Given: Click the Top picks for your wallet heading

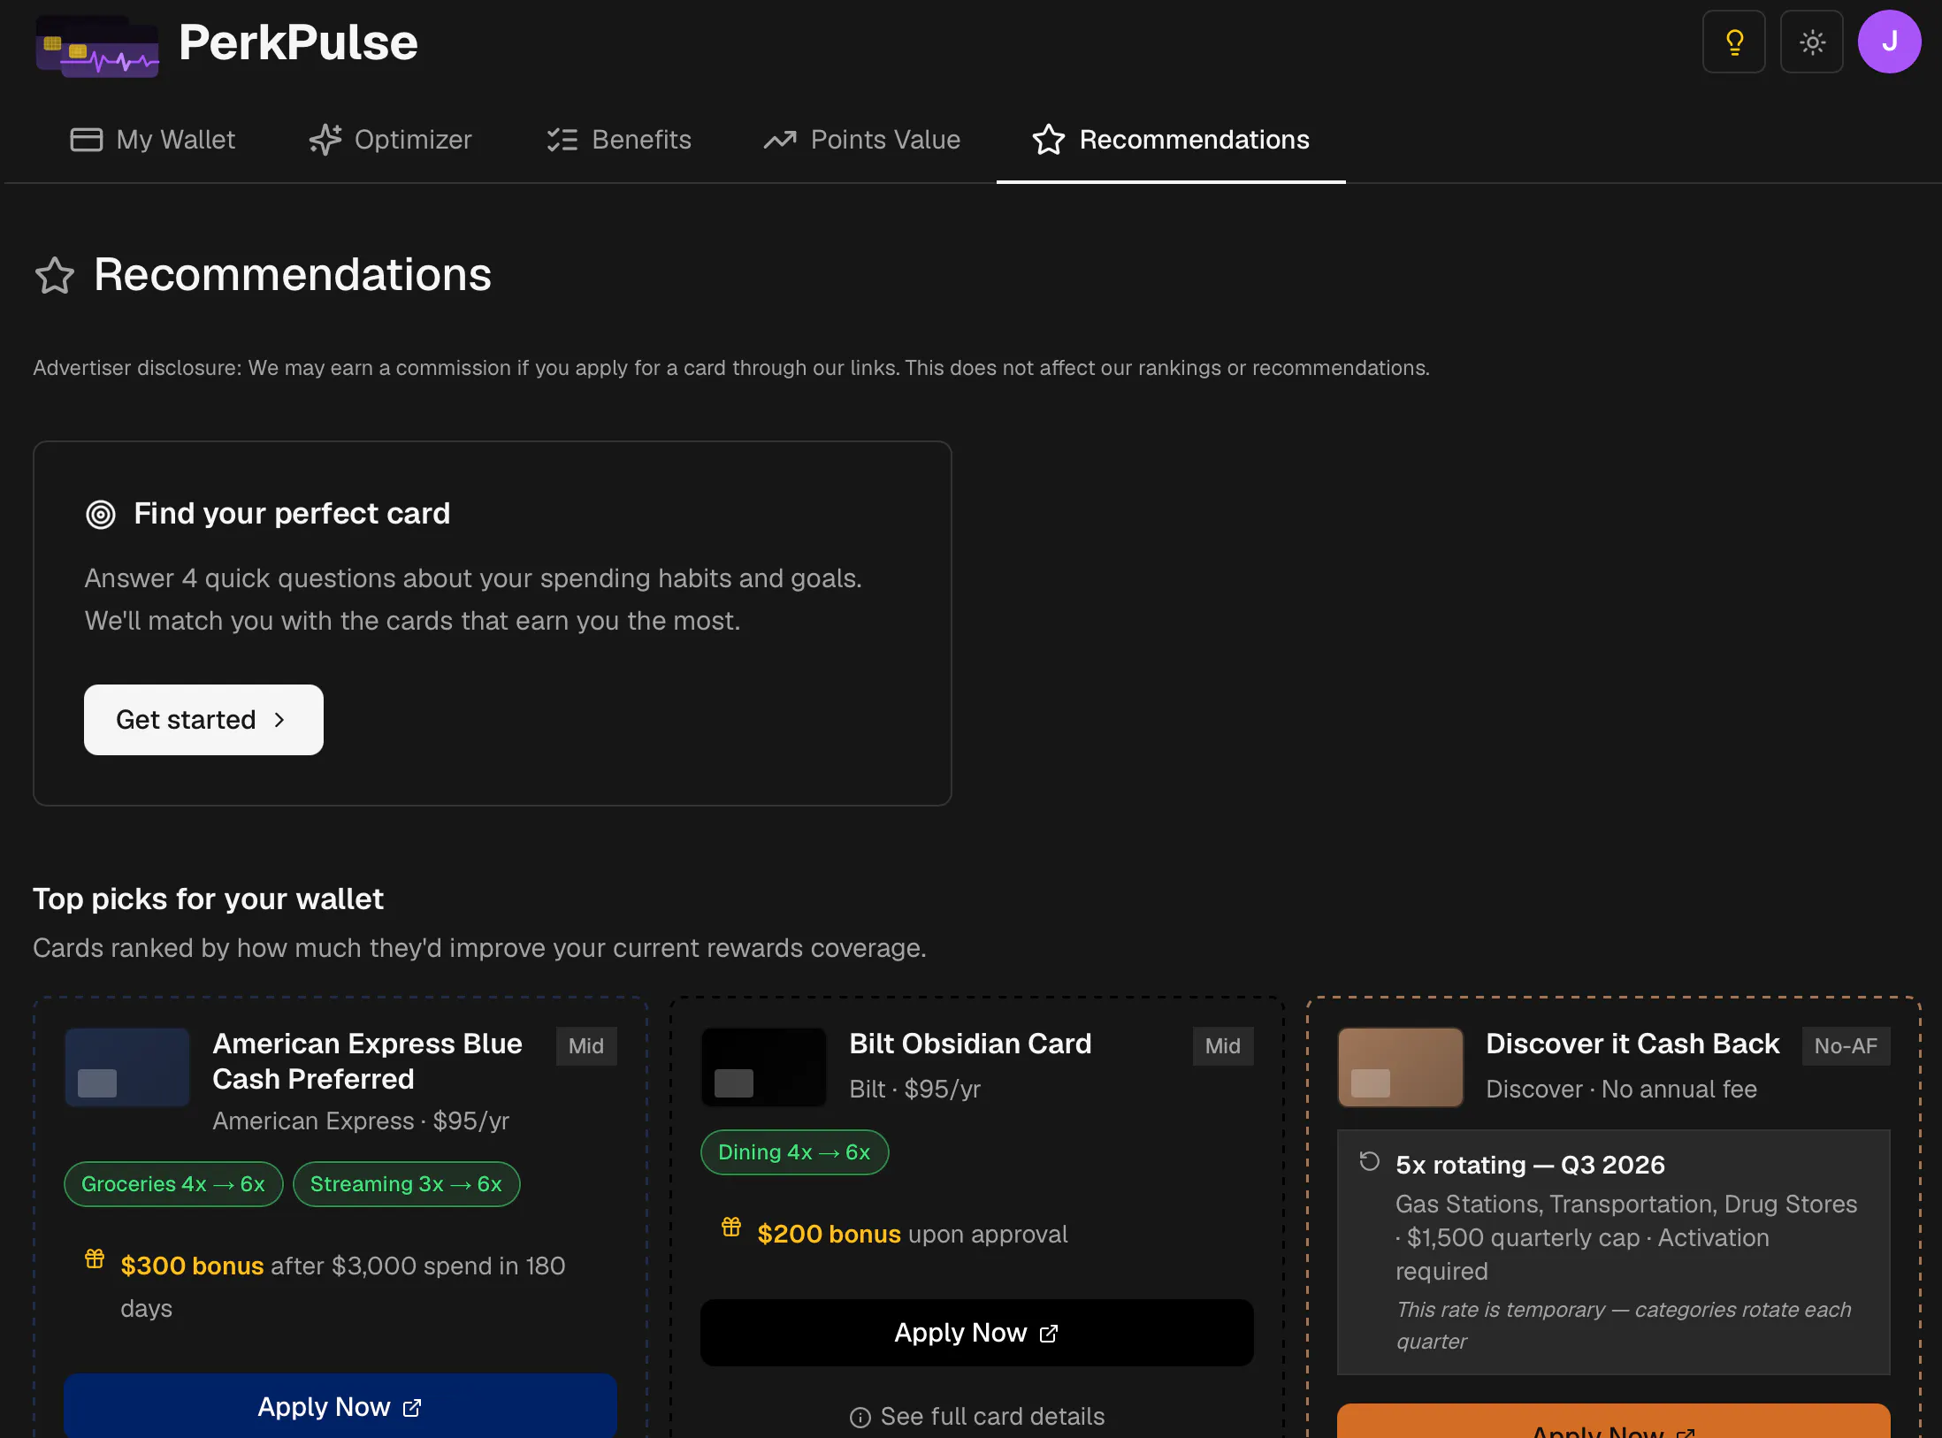Looking at the screenshot, I should [x=209, y=899].
